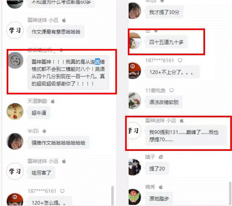Viewport: 232px width, 206px height.
Task: Click the 语法改错软肋 message
Action: tap(164, 102)
